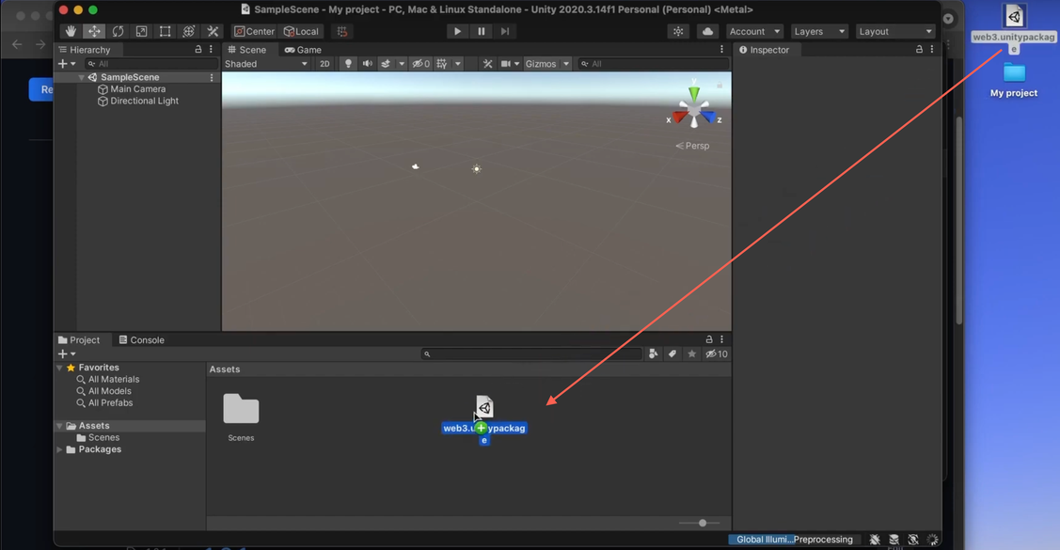Click the save search star icon
Viewport: 1060px width, 550px height.
pos(691,354)
